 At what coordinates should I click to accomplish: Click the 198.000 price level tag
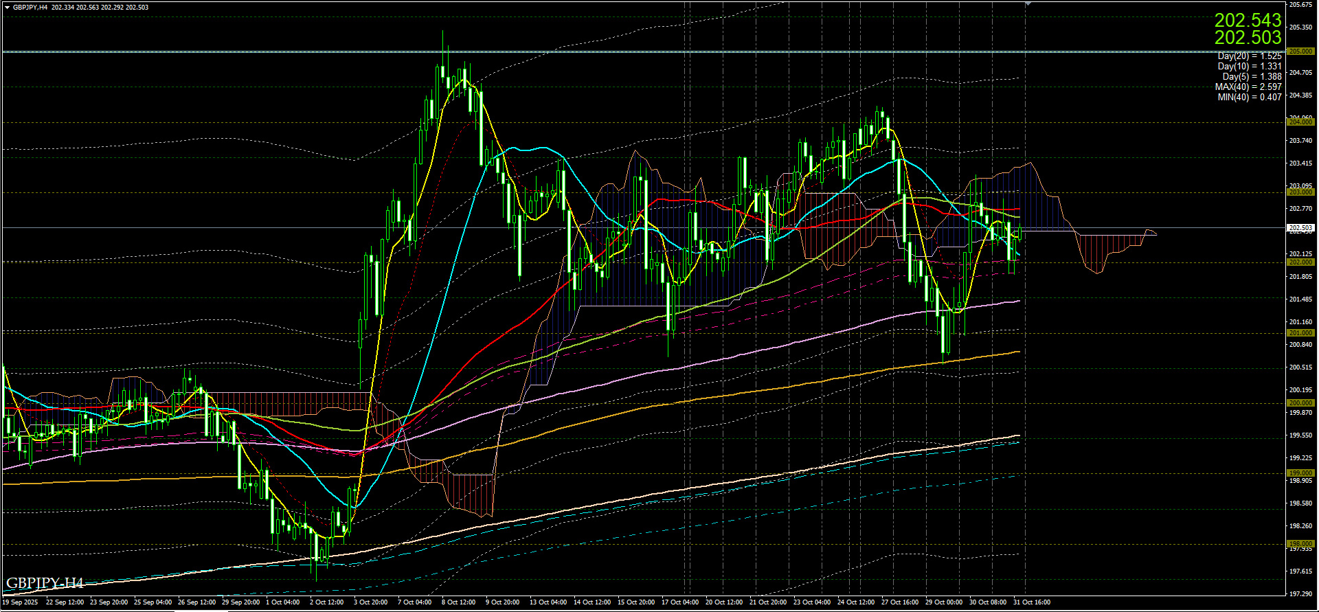[1300, 544]
